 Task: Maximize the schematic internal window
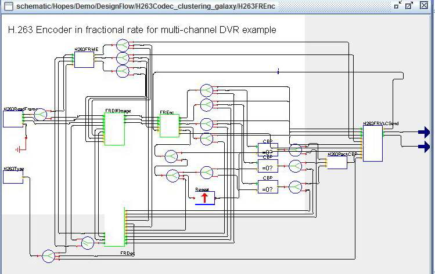[x=409, y=5]
